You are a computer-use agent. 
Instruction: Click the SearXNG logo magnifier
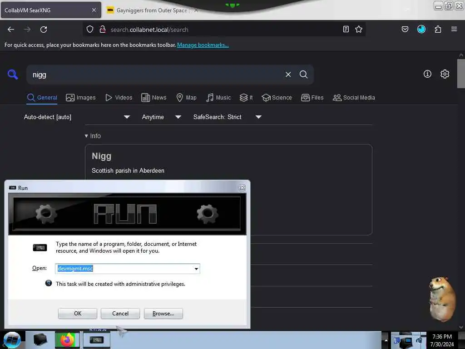(13, 75)
